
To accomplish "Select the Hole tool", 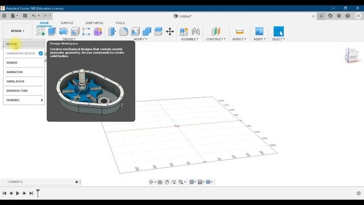I will [75, 31].
